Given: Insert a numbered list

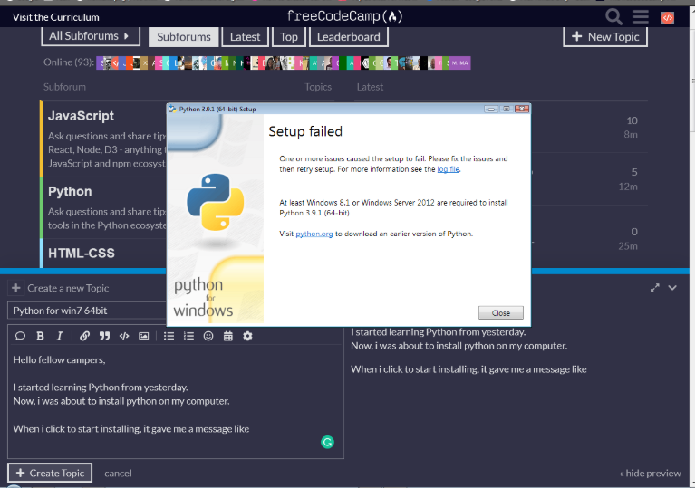Looking at the screenshot, I should (x=188, y=336).
